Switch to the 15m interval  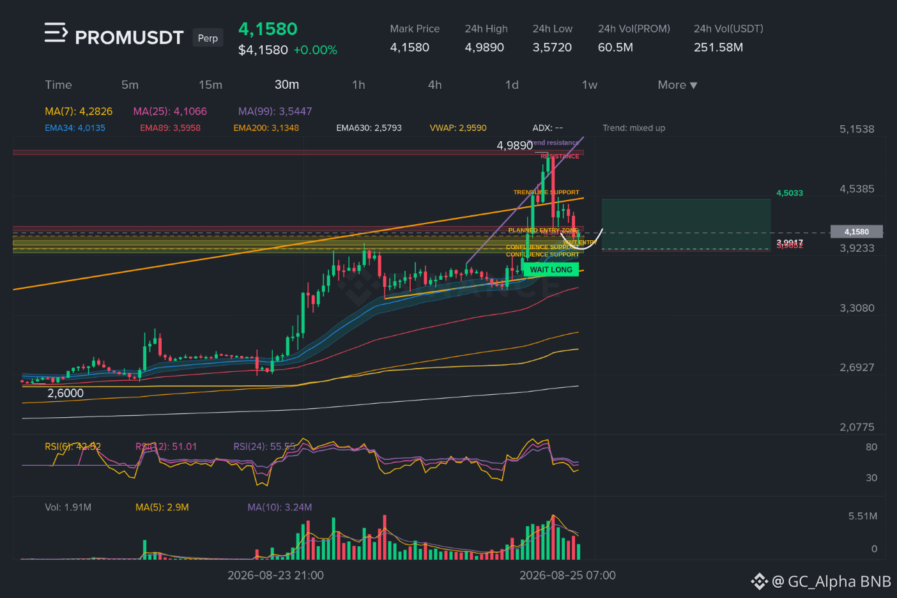pos(210,85)
